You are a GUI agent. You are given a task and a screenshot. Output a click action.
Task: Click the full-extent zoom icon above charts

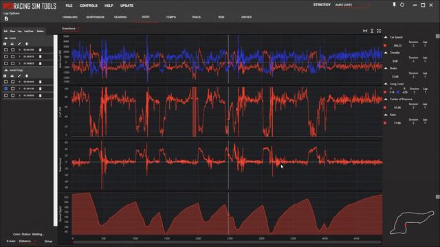pyautogui.click(x=379, y=31)
